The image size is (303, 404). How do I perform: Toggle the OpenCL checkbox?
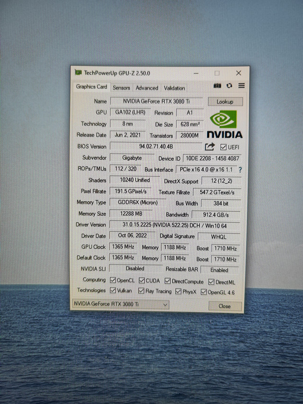point(113,280)
